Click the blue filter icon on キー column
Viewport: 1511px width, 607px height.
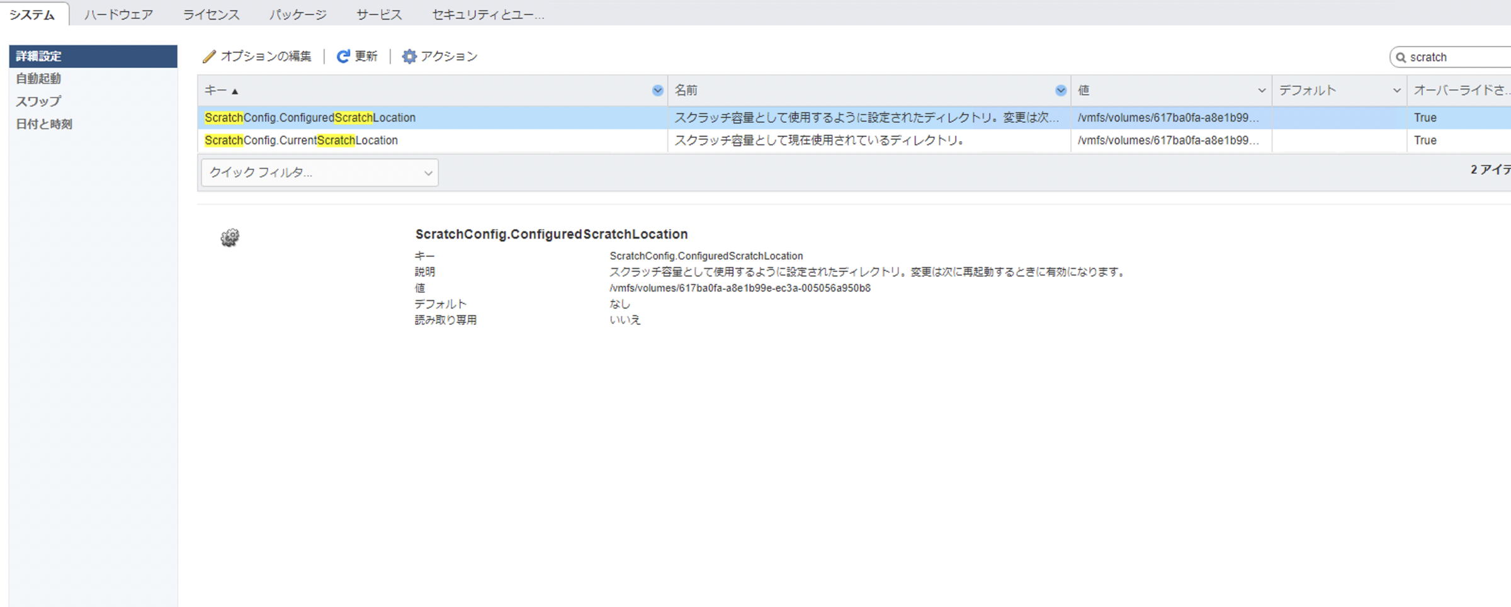pos(657,90)
